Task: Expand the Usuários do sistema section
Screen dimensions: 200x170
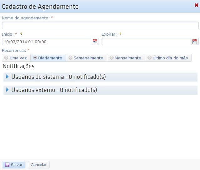Action: tap(100, 77)
